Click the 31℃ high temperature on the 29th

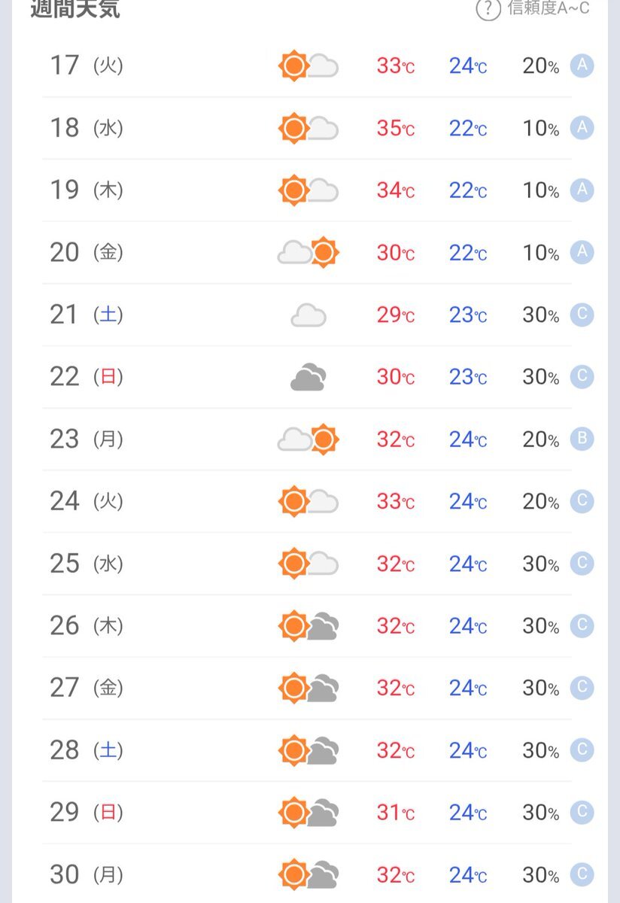396,813
